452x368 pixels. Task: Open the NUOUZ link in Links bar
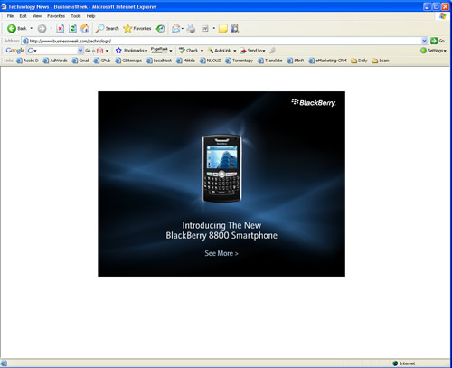pos(211,61)
